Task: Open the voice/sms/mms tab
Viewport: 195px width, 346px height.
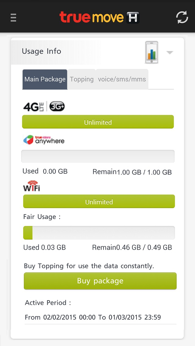Action: click(122, 79)
